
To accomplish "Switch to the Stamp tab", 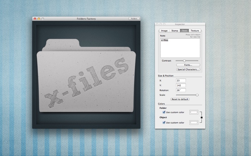I will pyautogui.click(x=175, y=31).
